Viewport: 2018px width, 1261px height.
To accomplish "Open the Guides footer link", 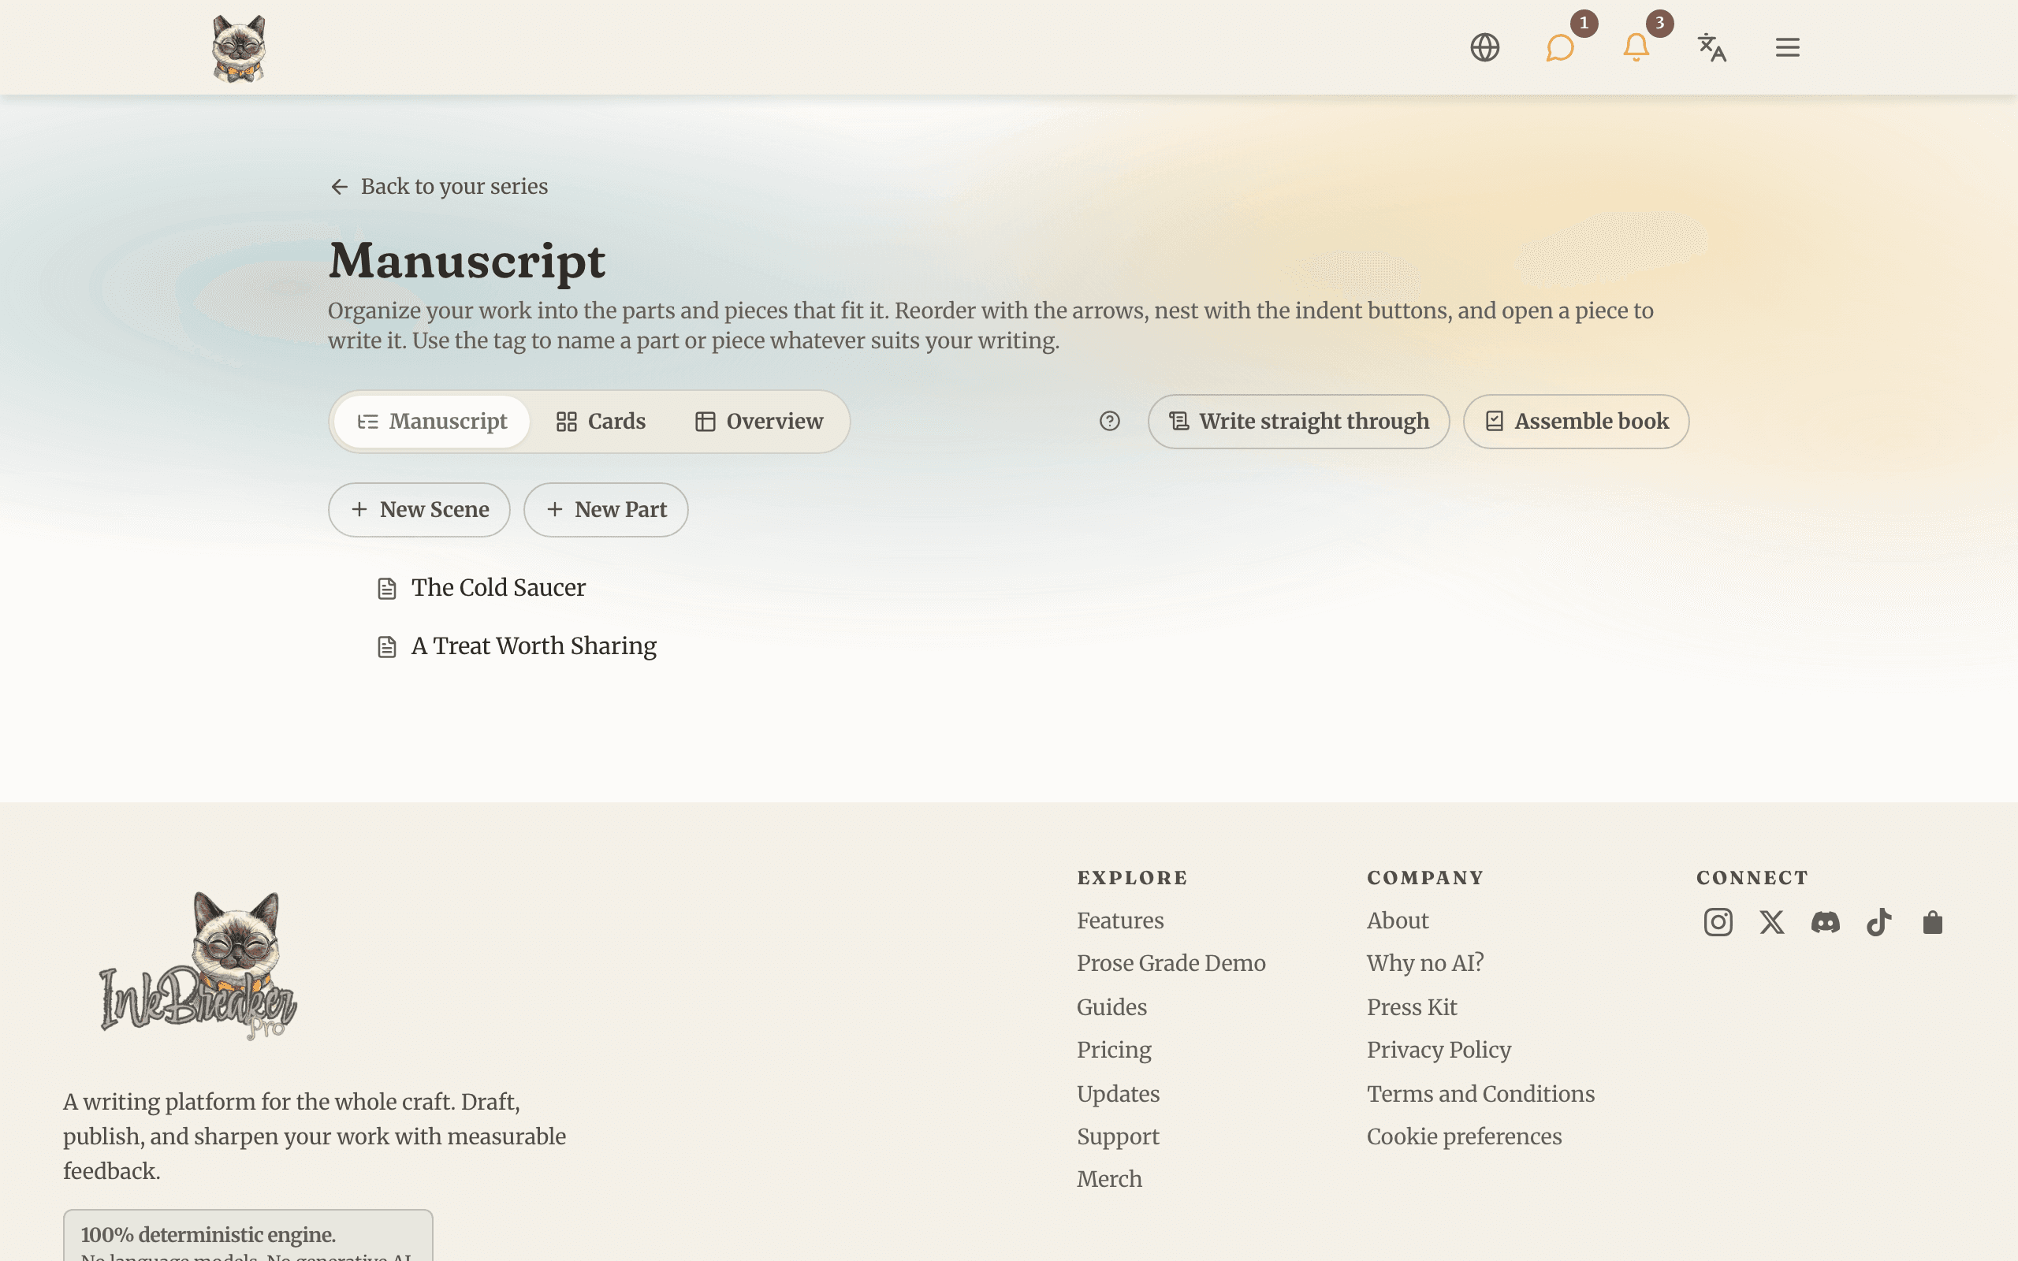I will pyautogui.click(x=1111, y=1007).
